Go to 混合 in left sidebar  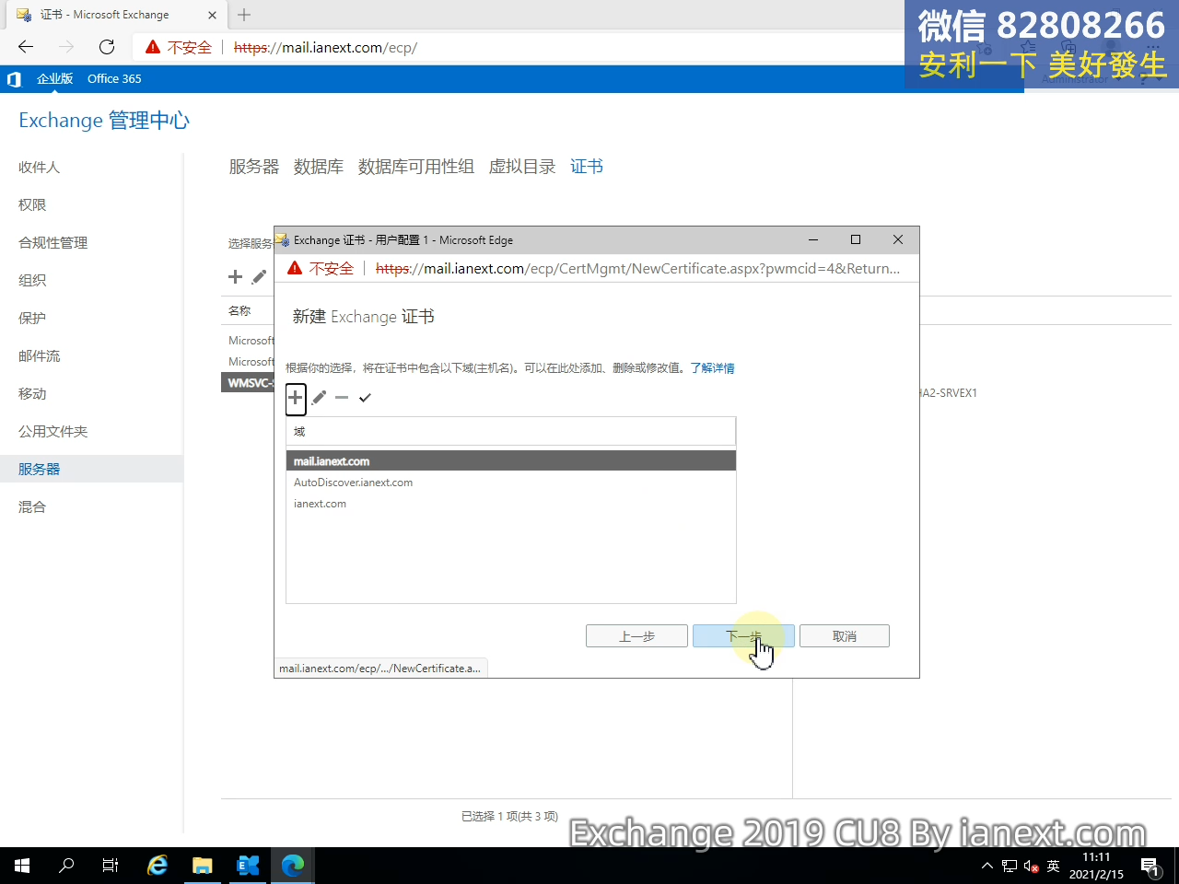32,506
